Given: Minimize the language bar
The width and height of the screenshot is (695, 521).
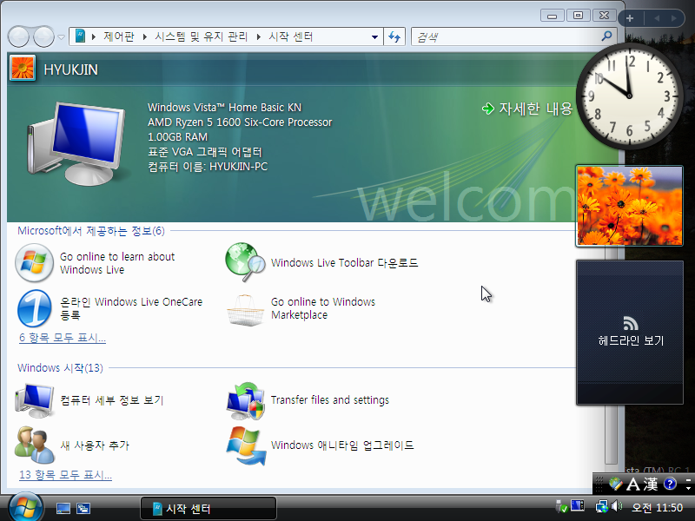Looking at the screenshot, I should click(x=688, y=480).
